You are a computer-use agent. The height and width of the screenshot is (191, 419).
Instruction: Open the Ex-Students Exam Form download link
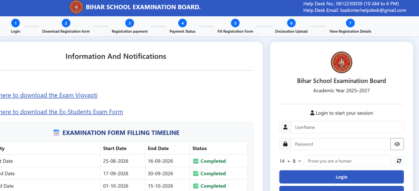(x=61, y=112)
